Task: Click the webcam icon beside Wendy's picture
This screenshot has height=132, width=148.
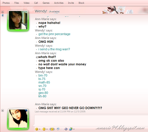Action: click(x=3, y=15)
